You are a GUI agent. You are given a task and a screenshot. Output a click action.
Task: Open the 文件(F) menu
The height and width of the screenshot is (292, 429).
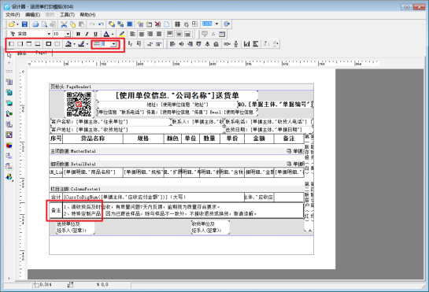click(13, 14)
